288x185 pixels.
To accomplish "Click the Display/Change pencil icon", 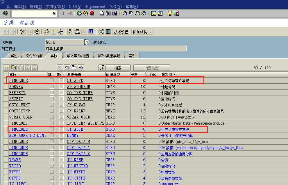I will tap(23, 32).
